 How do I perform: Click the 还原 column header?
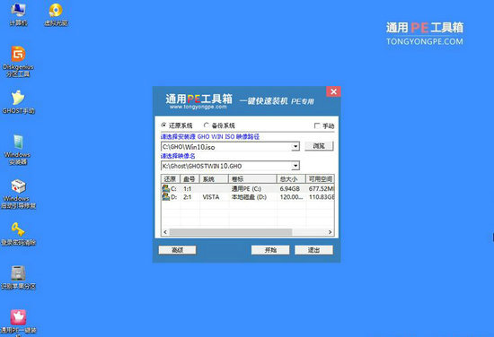(170, 179)
